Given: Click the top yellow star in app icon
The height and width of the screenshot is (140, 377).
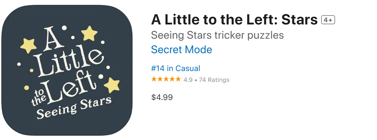Looking at the screenshot, I should click(89, 33).
